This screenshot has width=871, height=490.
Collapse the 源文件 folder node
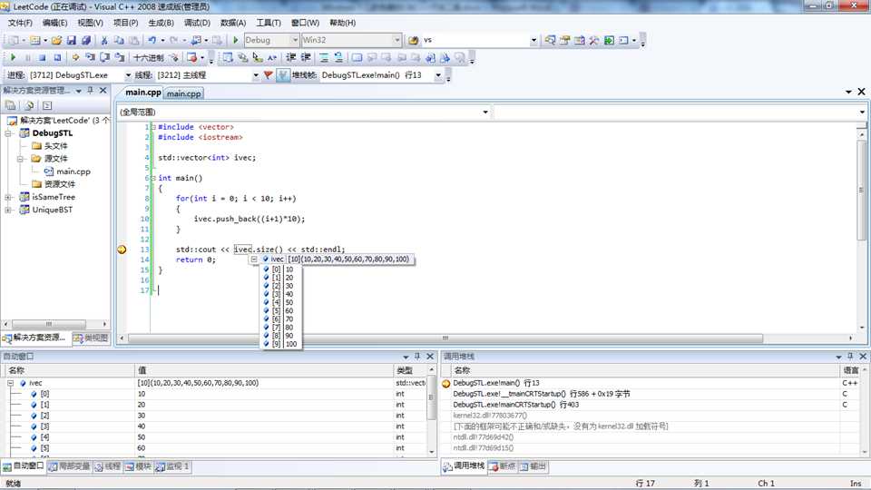21,159
